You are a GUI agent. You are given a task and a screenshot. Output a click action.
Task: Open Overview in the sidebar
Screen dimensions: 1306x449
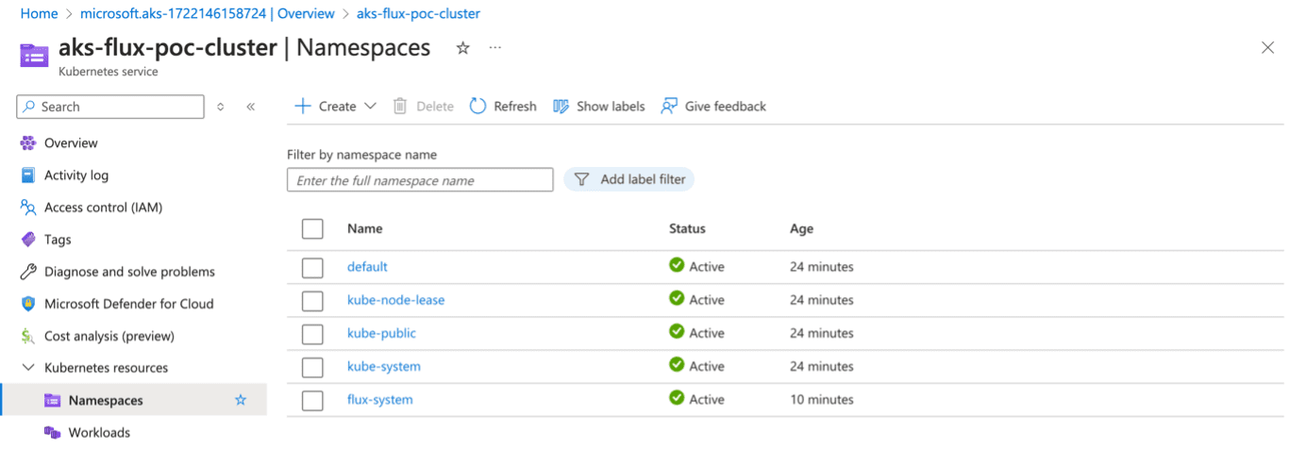[x=71, y=143]
